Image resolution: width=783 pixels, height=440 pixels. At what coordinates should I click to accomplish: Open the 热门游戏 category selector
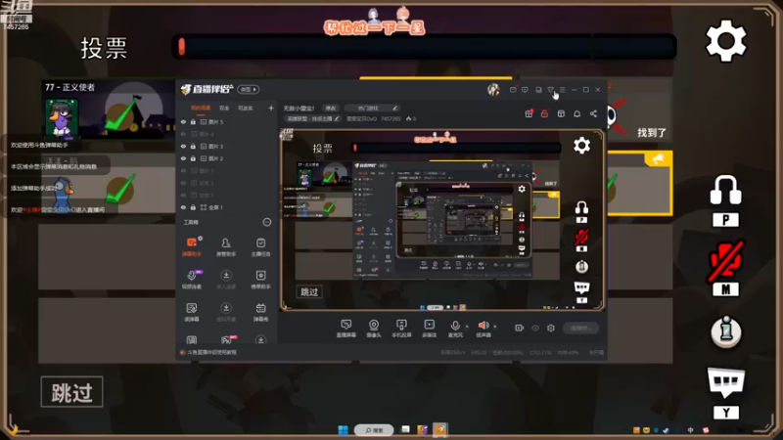(372, 108)
